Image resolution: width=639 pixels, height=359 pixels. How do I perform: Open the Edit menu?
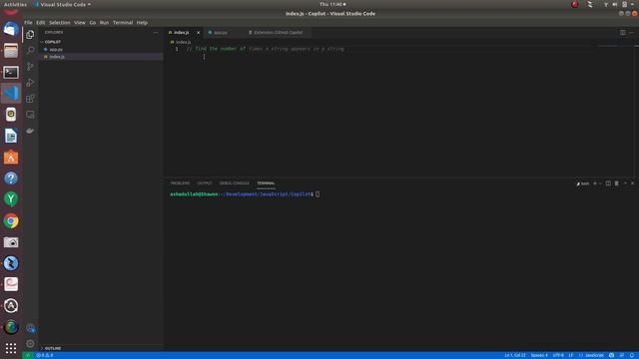pos(40,23)
